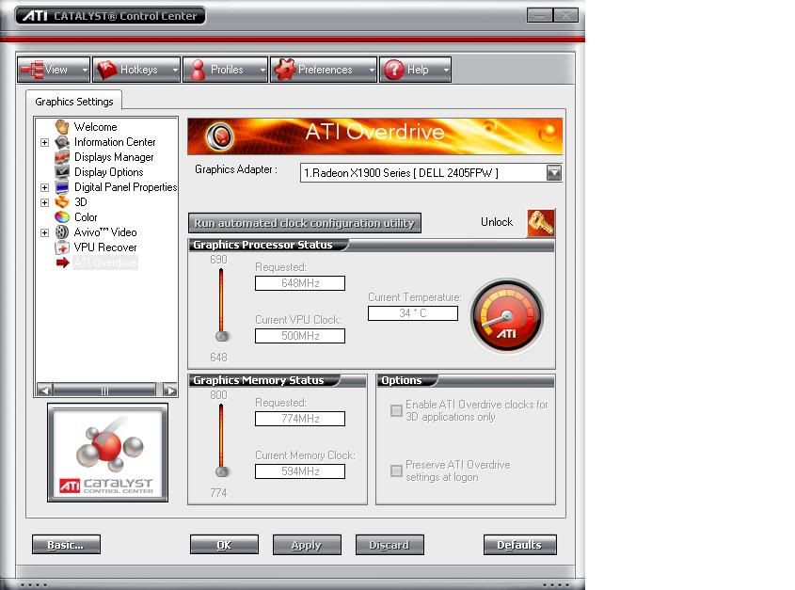Click the View toolbar icon
The image size is (795, 590).
pos(31,70)
